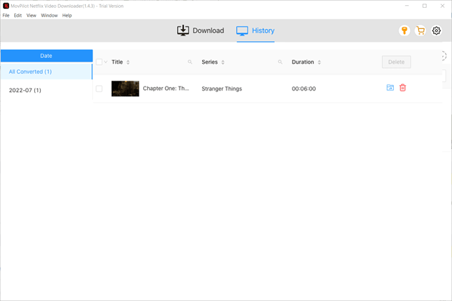
Task: Click the Stranger Things episode thumbnail
Action: point(125,89)
